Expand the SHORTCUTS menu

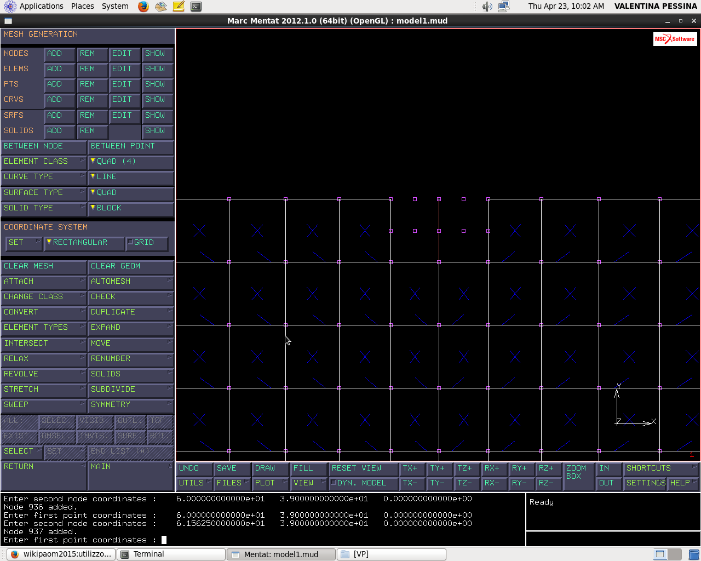pos(661,468)
